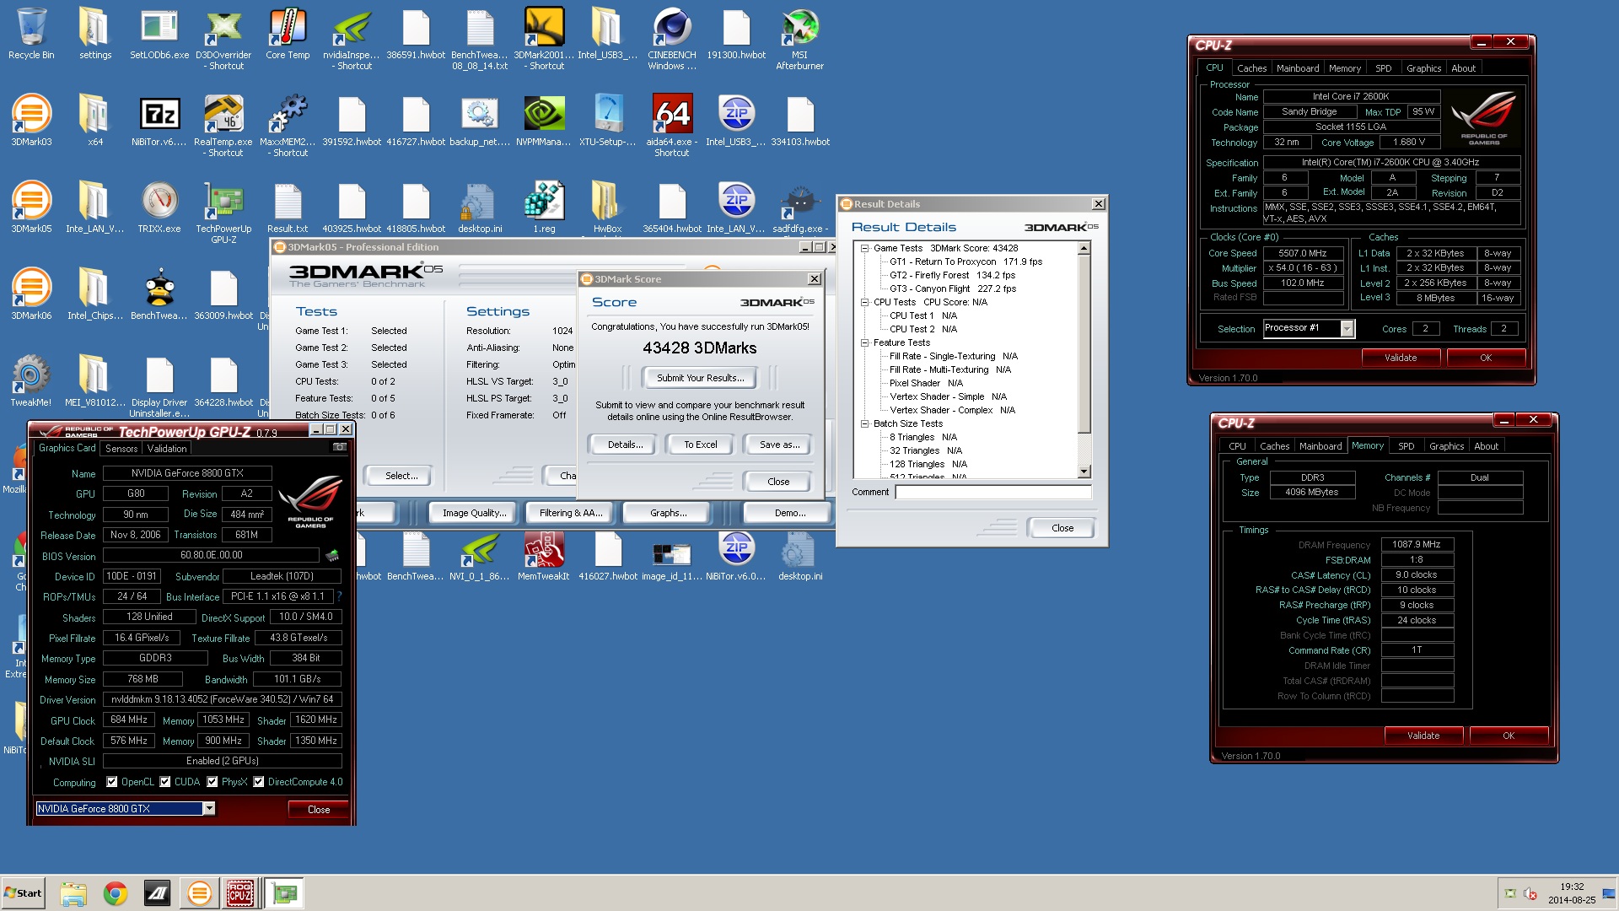Image resolution: width=1619 pixels, height=911 pixels.
Task: Click Google Chrome in the taskbar
Action: [116, 893]
